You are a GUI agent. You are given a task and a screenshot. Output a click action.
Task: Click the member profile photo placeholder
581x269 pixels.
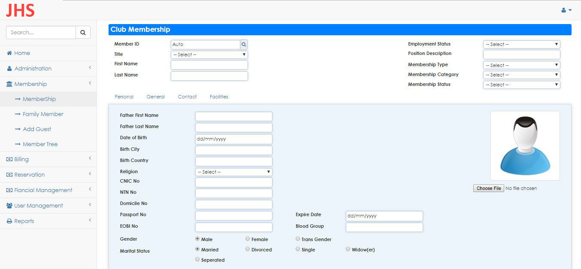point(525,146)
